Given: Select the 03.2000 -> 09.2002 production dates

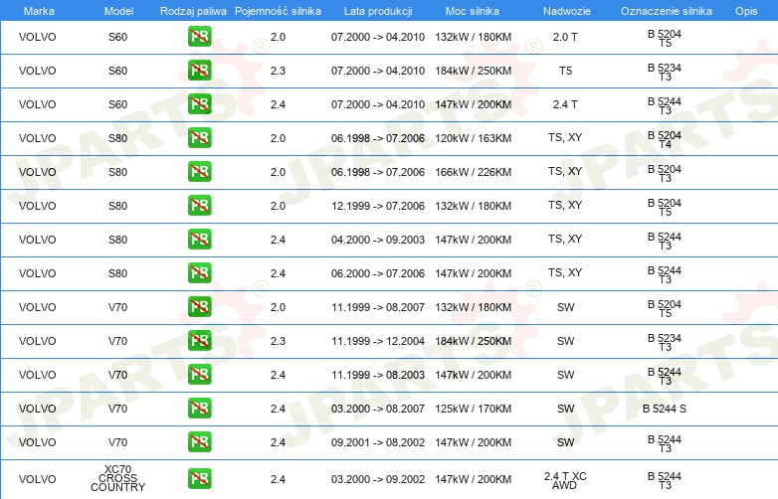Looking at the screenshot, I should [x=378, y=479].
